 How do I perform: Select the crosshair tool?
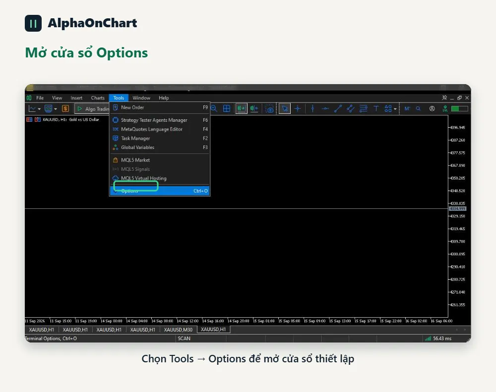tap(298, 108)
